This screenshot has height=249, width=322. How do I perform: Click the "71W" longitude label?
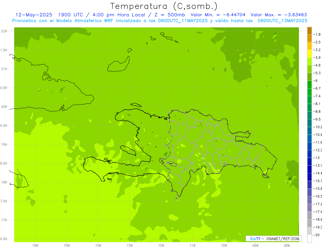192,245
